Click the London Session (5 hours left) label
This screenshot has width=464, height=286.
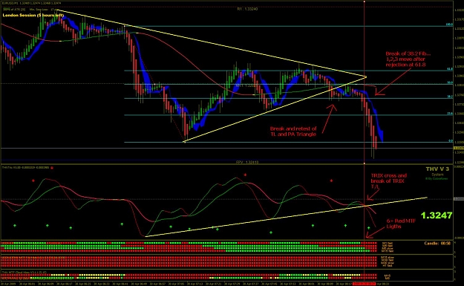[33, 15]
